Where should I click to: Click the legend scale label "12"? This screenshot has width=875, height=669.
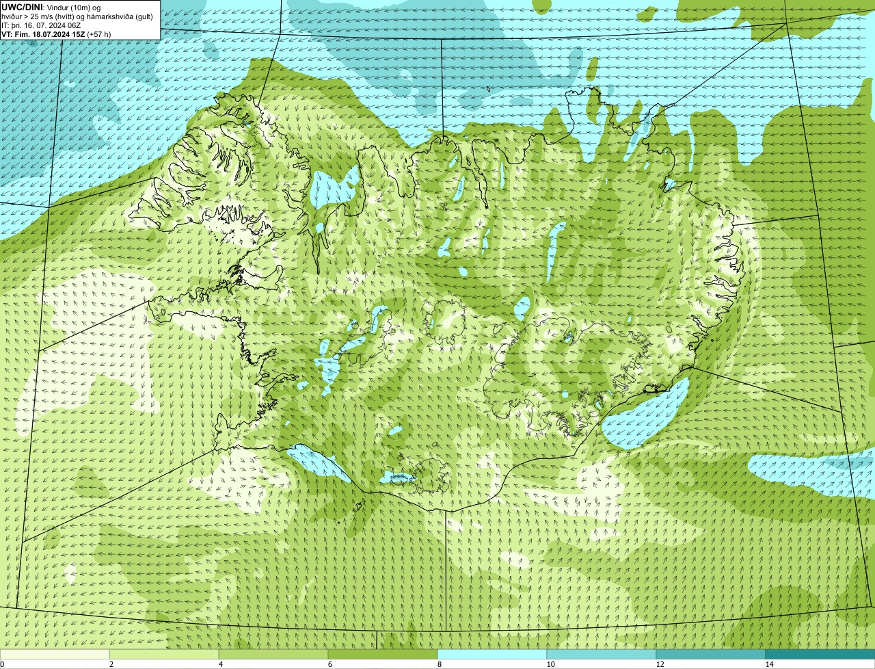click(660, 664)
